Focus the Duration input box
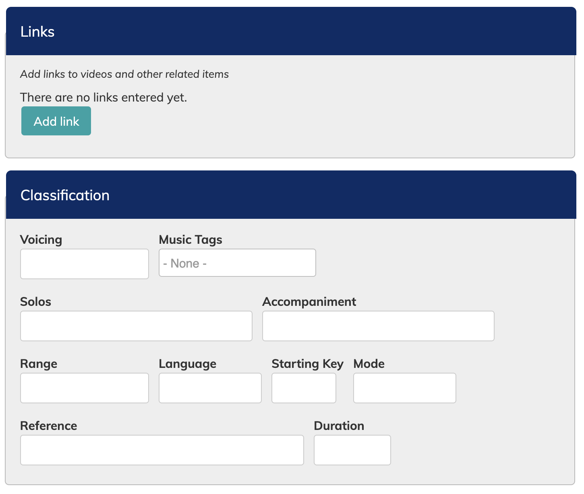The height and width of the screenshot is (494, 584). pos(352,450)
